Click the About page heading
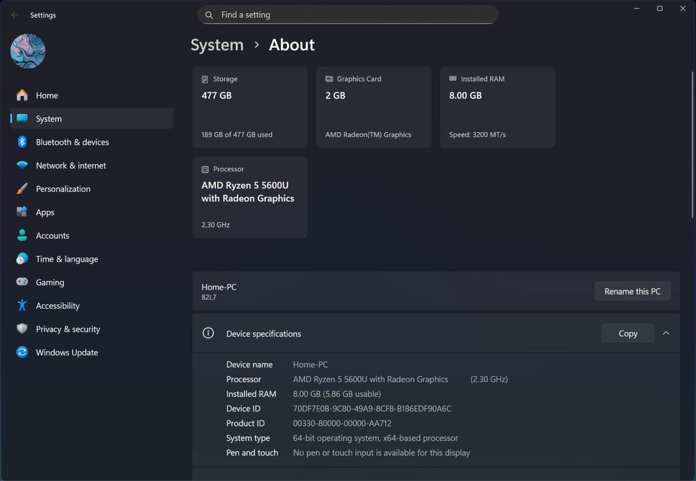The image size is (696, 481). tap(292, 45)
